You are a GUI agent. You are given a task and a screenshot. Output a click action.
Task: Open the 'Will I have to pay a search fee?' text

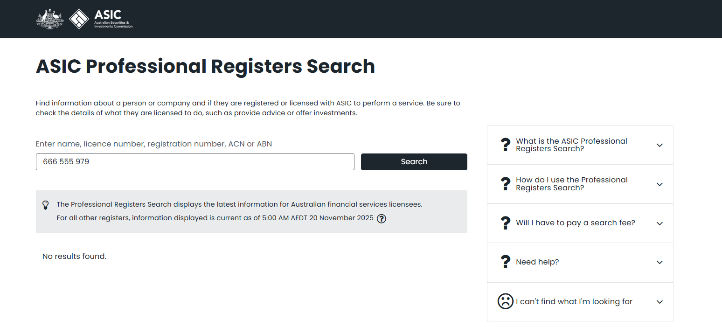(x=575, y=223)
